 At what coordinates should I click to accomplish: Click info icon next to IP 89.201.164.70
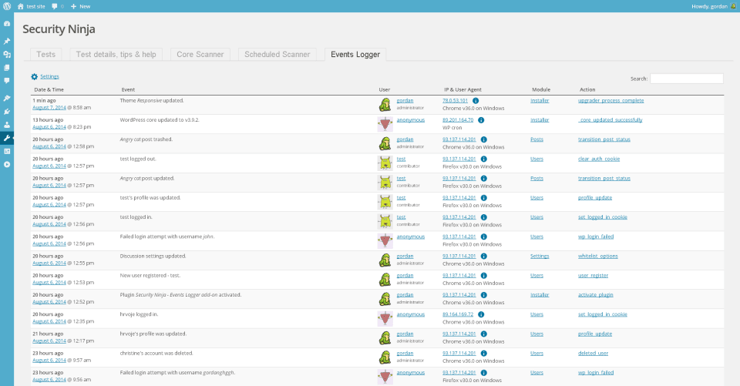click(481, 120)
